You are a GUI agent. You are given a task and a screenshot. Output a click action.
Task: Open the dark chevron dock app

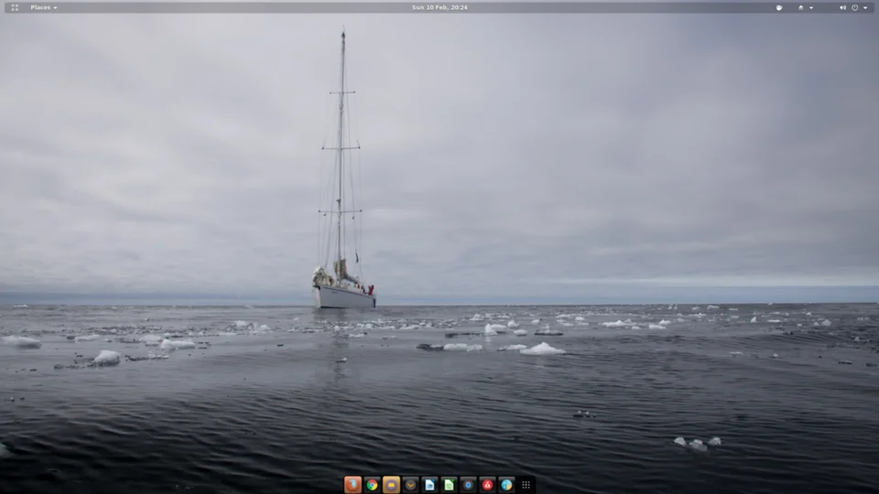(x=410, y=485)
